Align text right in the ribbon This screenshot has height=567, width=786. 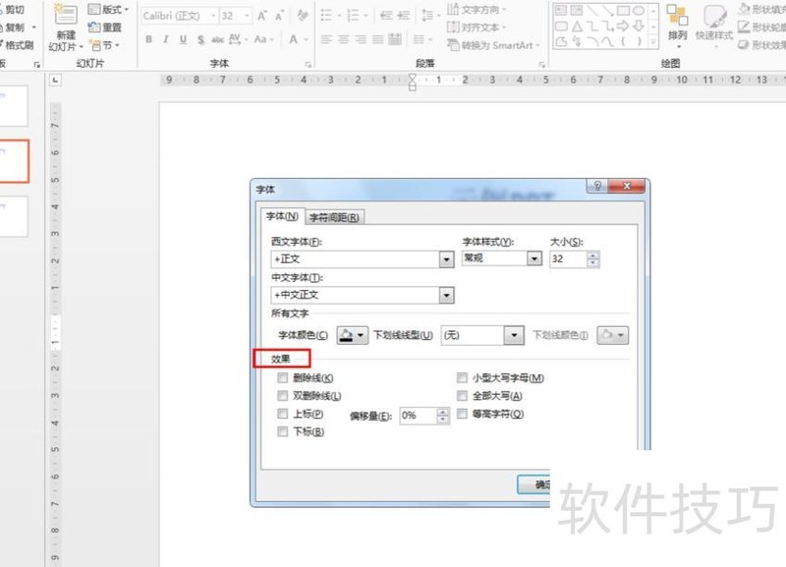[361, 39]
